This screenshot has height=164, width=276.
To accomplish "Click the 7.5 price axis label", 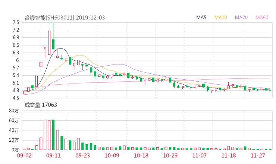I will [16, 22].
